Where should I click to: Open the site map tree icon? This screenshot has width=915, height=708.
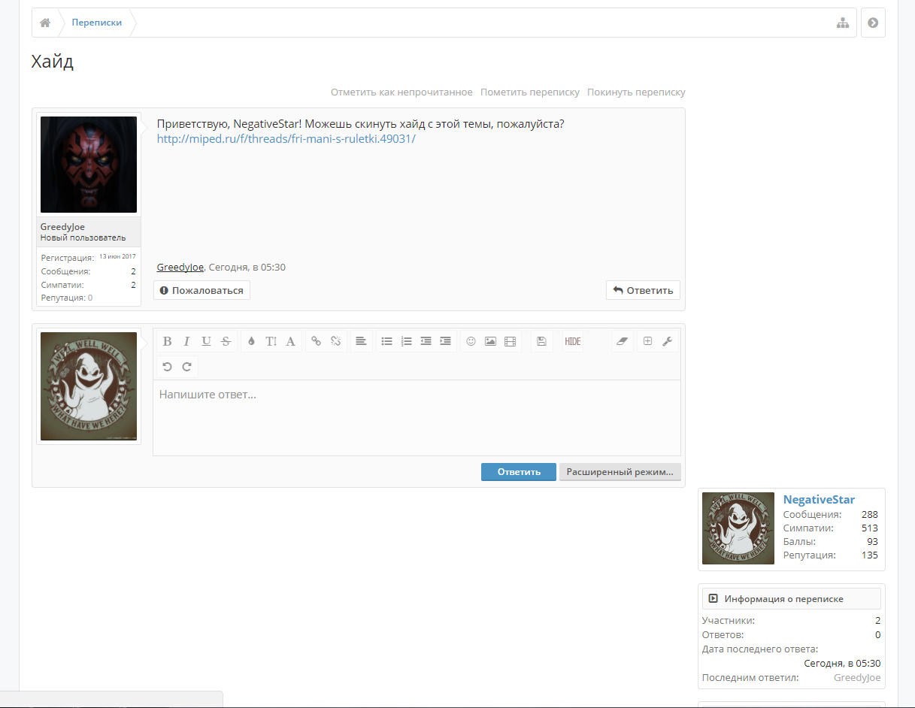843,23
